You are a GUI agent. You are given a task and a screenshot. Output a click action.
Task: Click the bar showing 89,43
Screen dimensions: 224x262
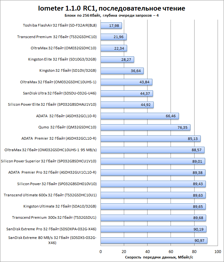tap(153, 184)
